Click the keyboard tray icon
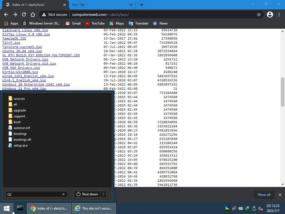 click(x=241, y=208)
